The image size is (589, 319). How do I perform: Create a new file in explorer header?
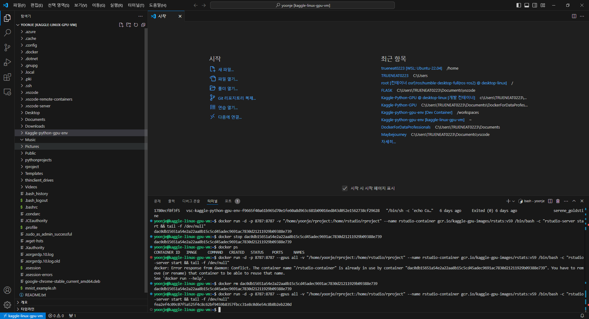click(121, 25)
